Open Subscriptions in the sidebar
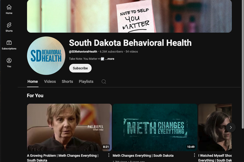 [9, 45]
